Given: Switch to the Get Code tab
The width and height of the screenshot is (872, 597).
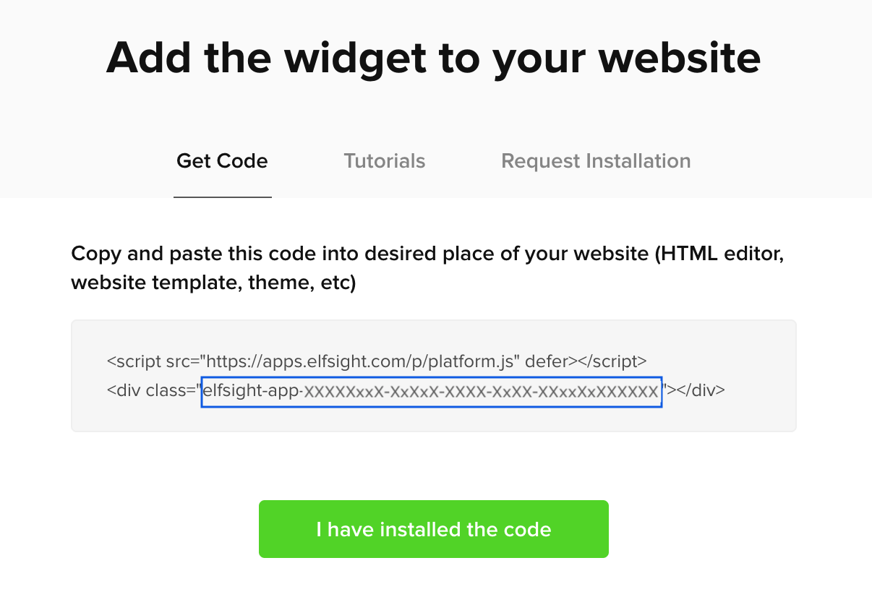Looking at the screenshot, I should pos(222,160).
